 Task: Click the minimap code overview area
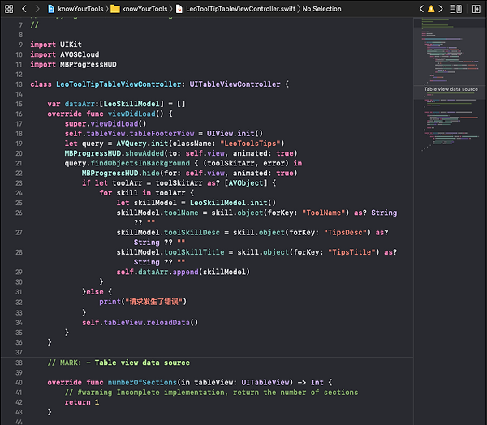tap(450, 84)
